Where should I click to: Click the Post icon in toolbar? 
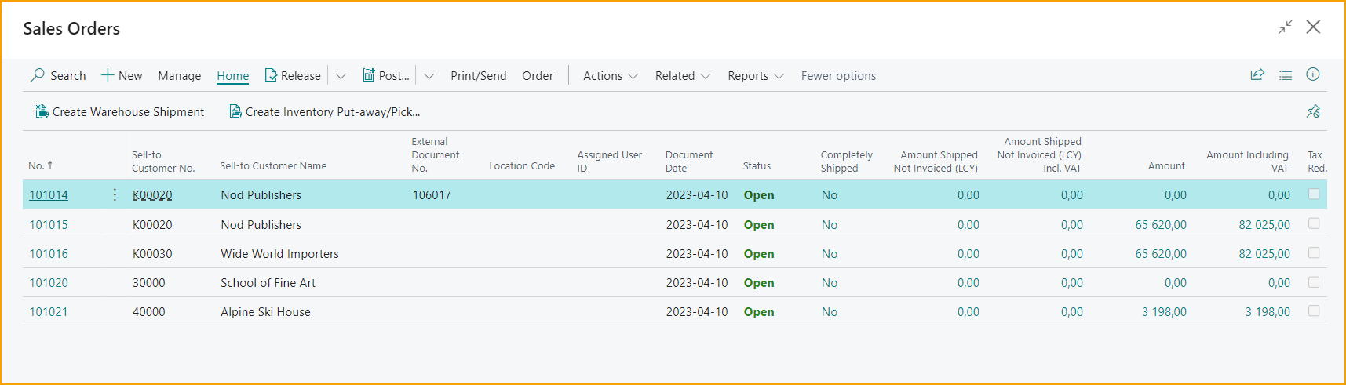pyautogui.click(x=368, y=75)
